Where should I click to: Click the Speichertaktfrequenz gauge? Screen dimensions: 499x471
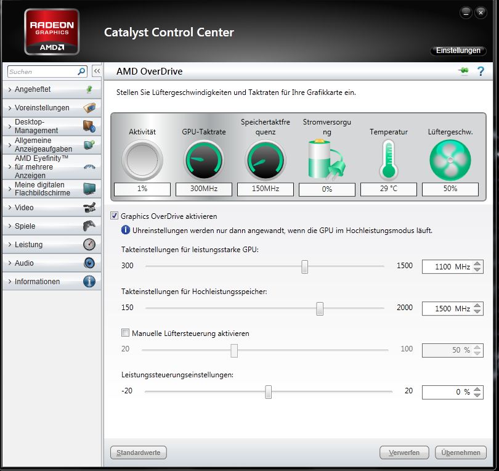(x=266, y=160)
